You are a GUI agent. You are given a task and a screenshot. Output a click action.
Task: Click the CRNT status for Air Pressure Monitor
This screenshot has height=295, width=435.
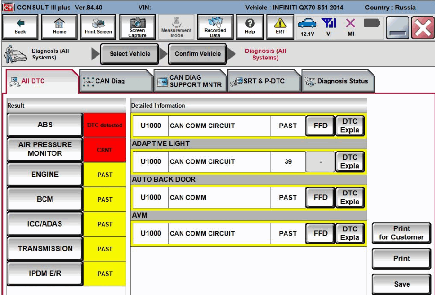click(x=104, y=150)
